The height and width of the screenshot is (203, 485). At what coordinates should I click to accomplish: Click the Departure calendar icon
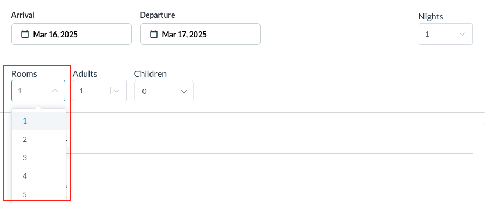coord(154,34)
